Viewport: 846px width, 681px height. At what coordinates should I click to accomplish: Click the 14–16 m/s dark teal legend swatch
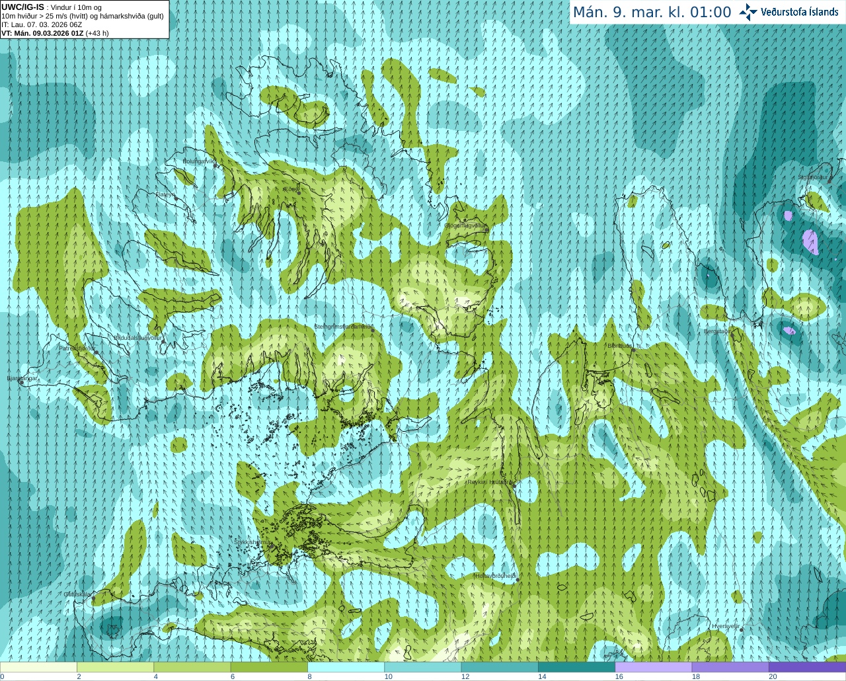[576, 667]
